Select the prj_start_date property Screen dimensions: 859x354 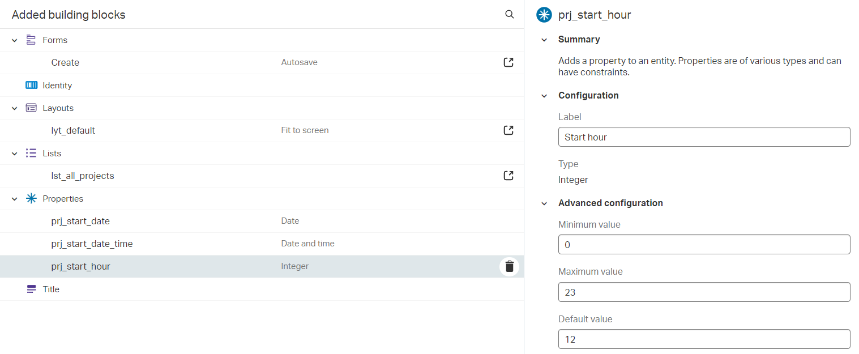pyautogui.click(x=262, y=221)
